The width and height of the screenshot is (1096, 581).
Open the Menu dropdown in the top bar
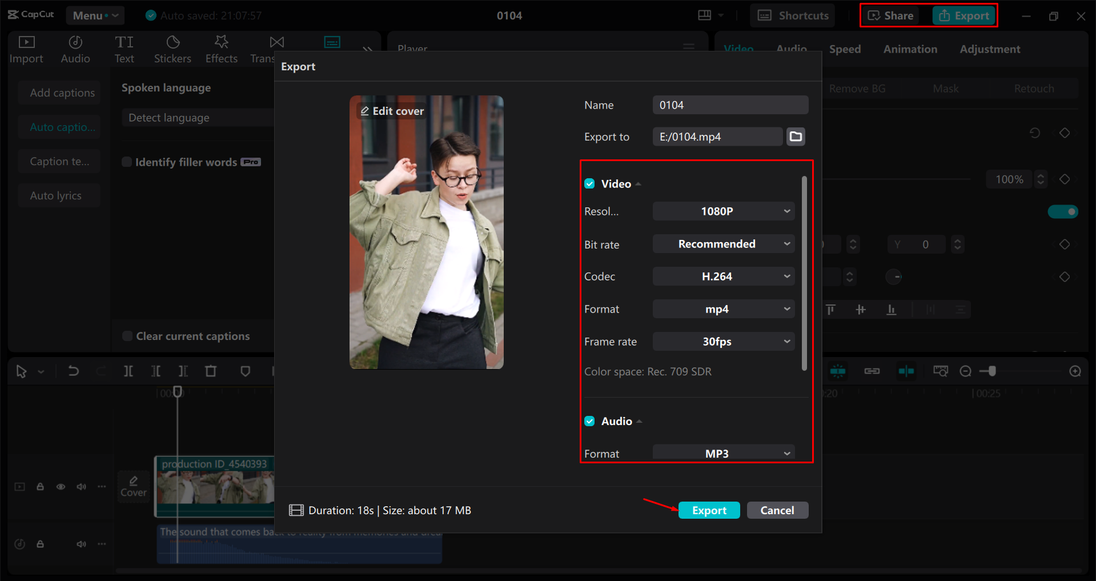coord(95,15)
